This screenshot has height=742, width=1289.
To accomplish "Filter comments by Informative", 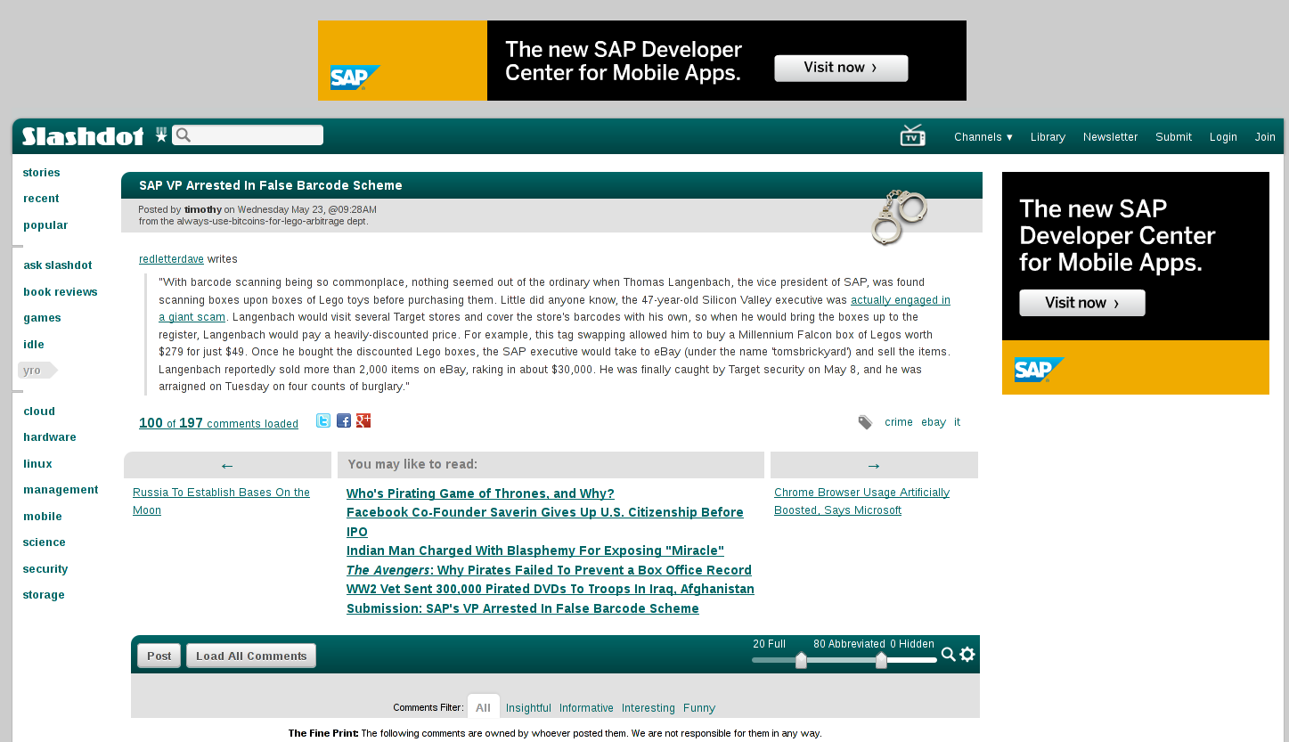I will tap(586, 708).
